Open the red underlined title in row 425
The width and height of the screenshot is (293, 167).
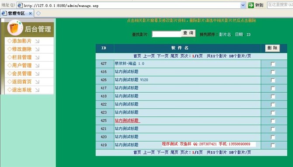(127, 121)
